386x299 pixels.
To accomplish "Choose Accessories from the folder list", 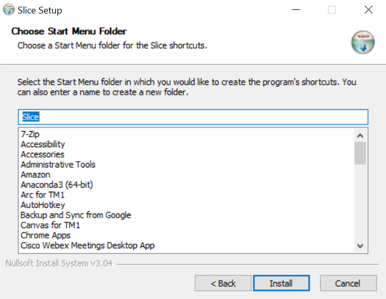I will (43, 154).
